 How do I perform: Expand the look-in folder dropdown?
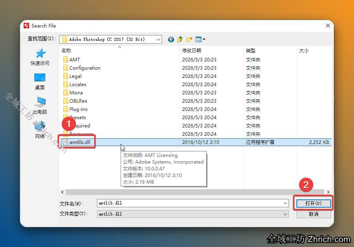pyautogui.click(x=158, y=40)
